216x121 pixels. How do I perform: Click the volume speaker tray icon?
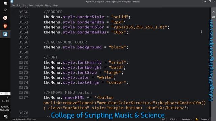click(7, 101)
